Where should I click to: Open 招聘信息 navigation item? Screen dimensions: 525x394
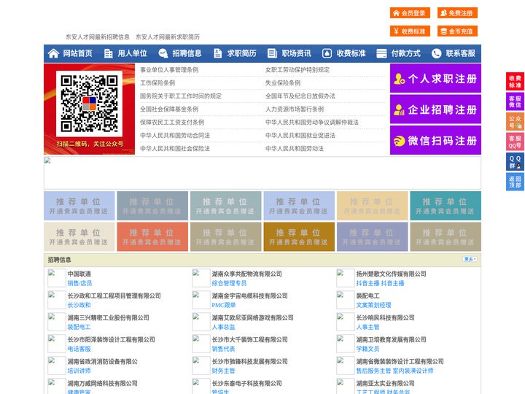point(187,53)
